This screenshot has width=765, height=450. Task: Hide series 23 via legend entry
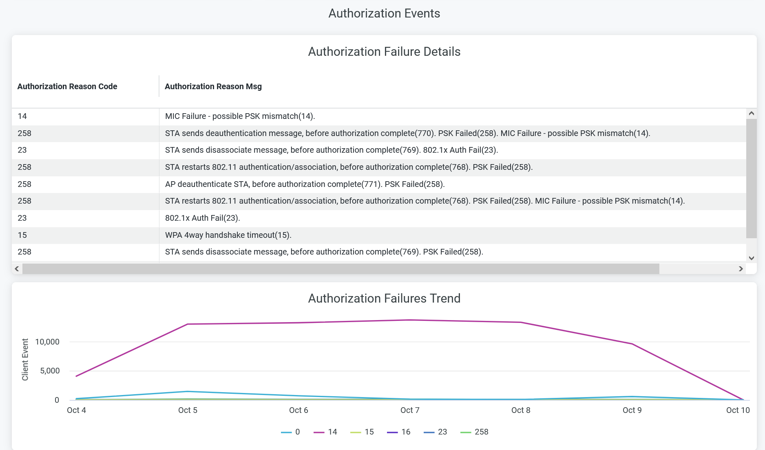(436, 432)
